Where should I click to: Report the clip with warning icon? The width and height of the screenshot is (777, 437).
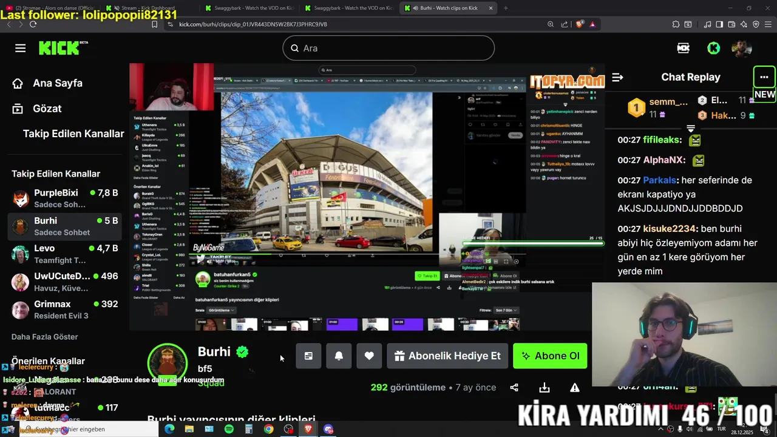point(575,388)
